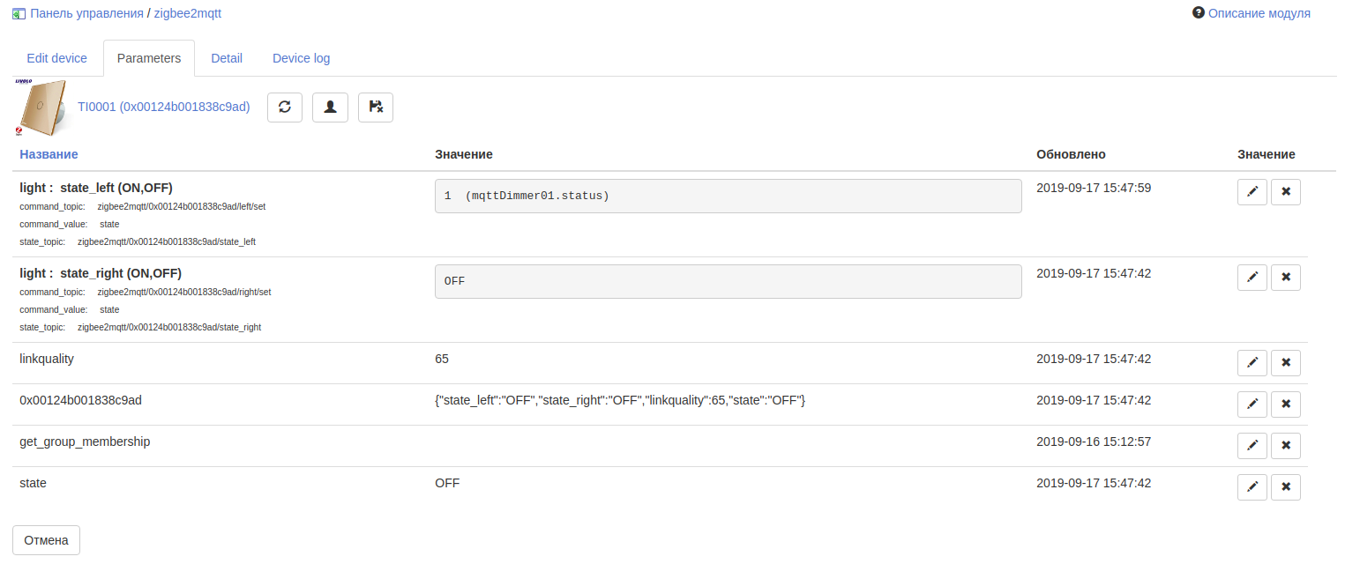Click pencil icon for linkquality row
The height and width of the screenshot is (564, 1345).
pos(1252,362)
